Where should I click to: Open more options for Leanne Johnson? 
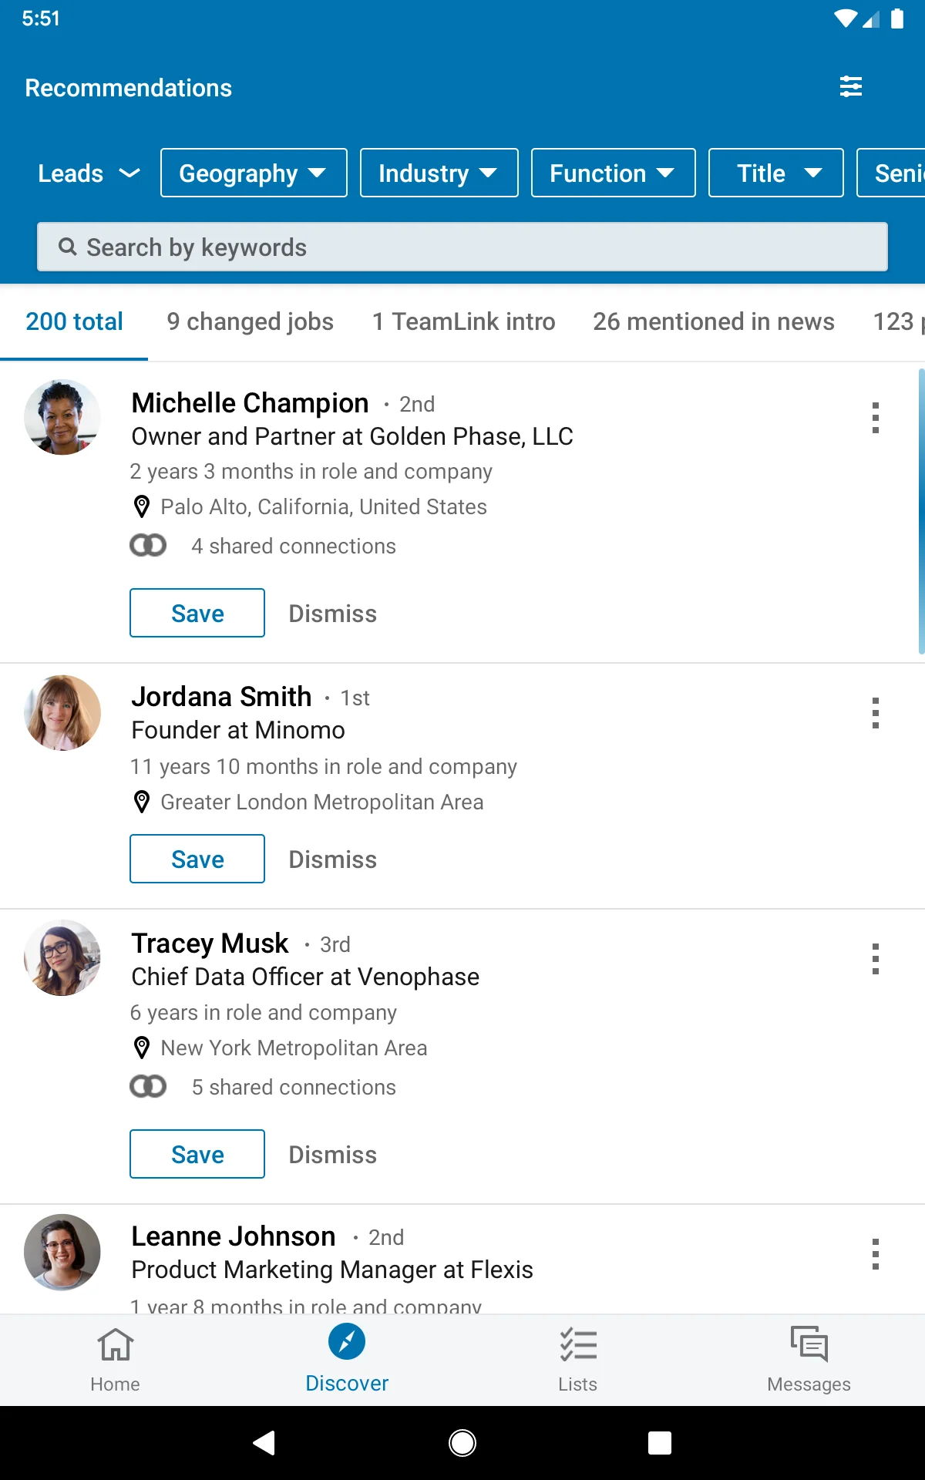coord(876,1254)
